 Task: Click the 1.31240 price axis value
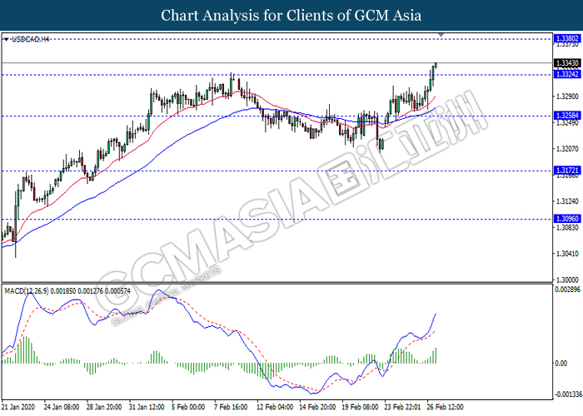click(x=567, y=201)
